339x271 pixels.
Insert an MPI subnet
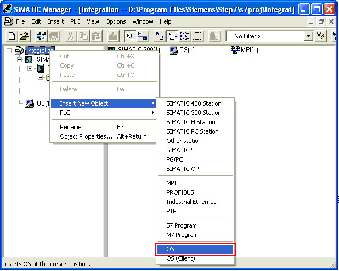tap(195, 183)
